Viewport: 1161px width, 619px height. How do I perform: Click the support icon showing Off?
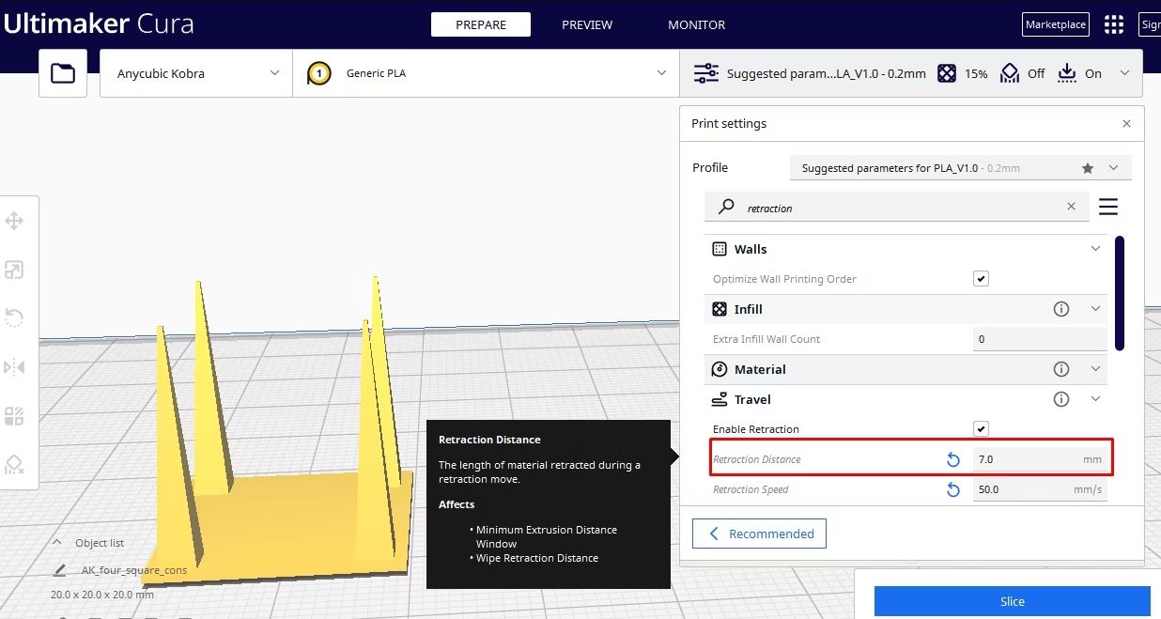click(1009, 73)
